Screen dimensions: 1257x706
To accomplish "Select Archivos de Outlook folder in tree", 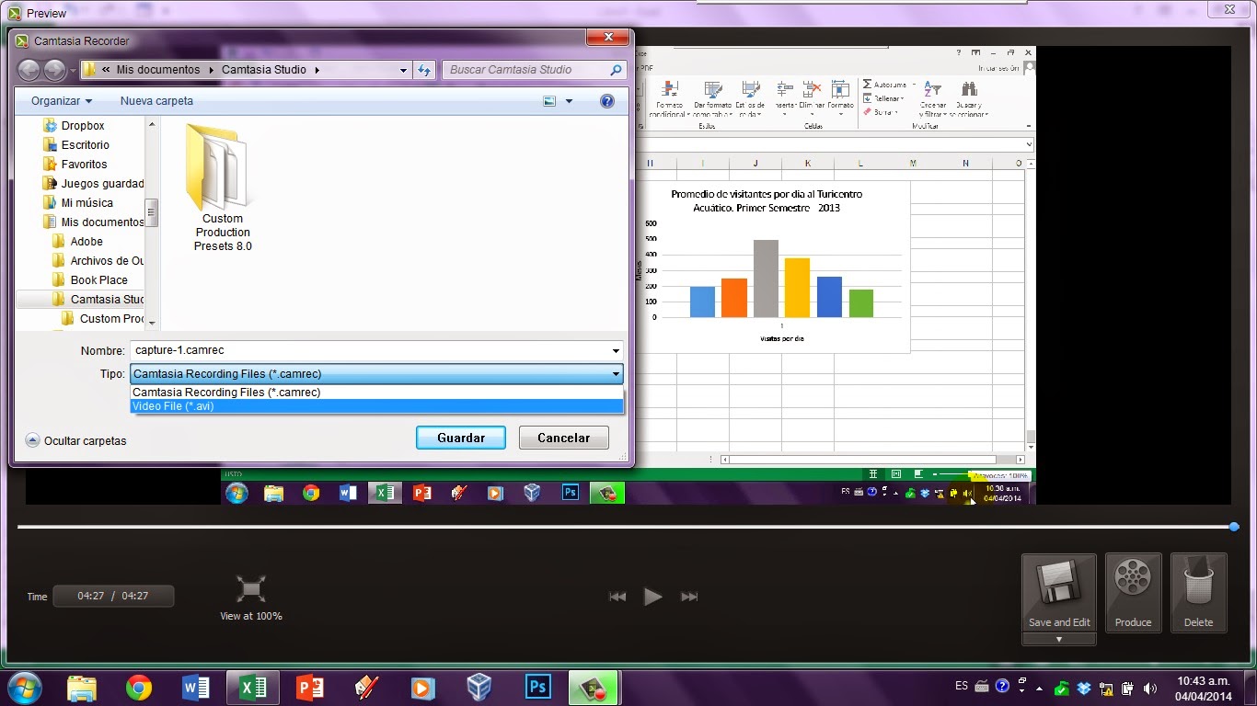I will click(98, 261).
